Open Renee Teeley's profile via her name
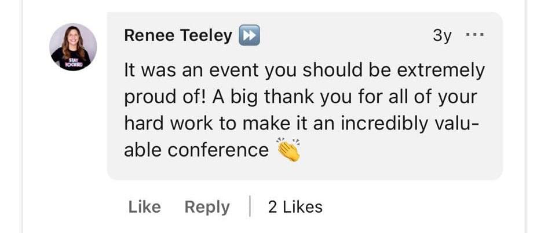This screenshot has width=548, height=233. [x=178, y=36]
